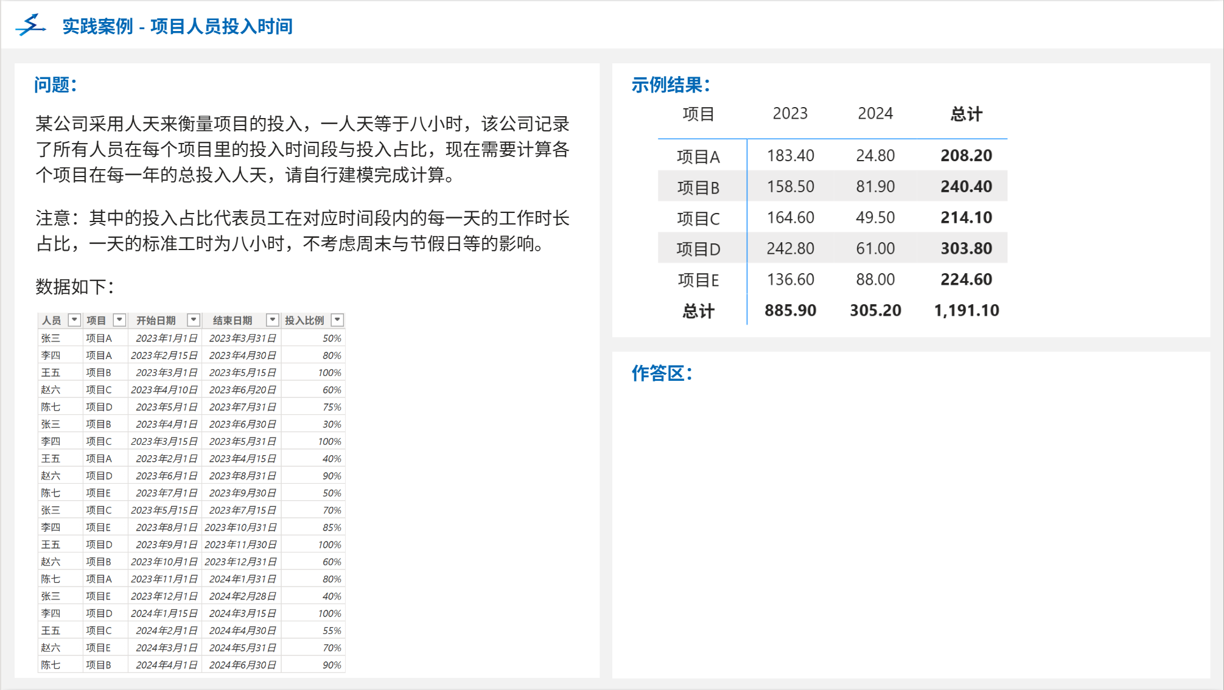This screenshot has height=690, width=1224.
Task: Select the 项目A row header
Action: click(698, 156)
